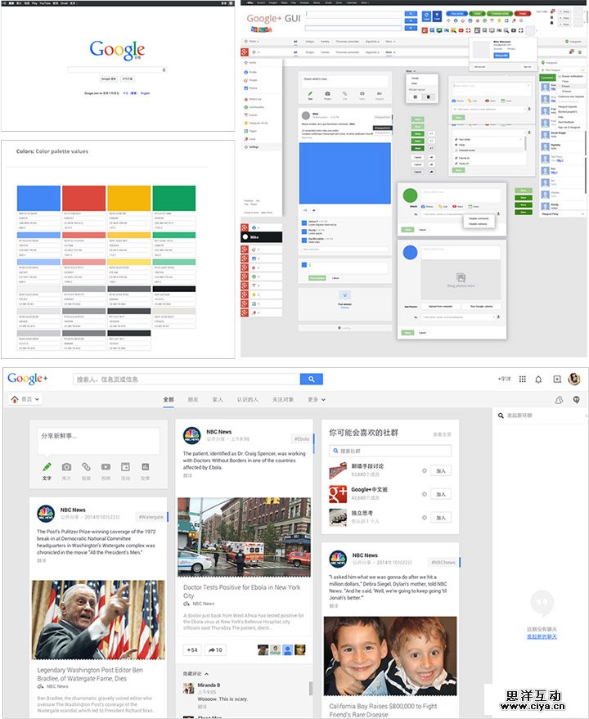The image size is (589, 719).
Task: Switch to the 认识的人 tab
Action: (248, 400)
